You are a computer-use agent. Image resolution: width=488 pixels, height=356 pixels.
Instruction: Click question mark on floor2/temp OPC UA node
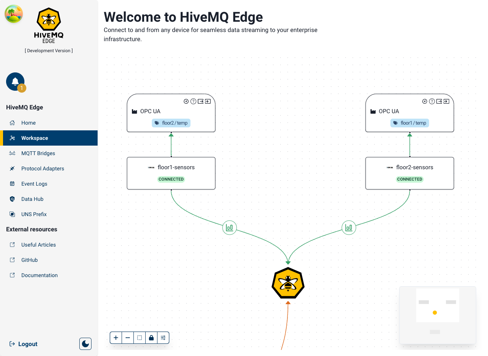(x=193, y=101)
